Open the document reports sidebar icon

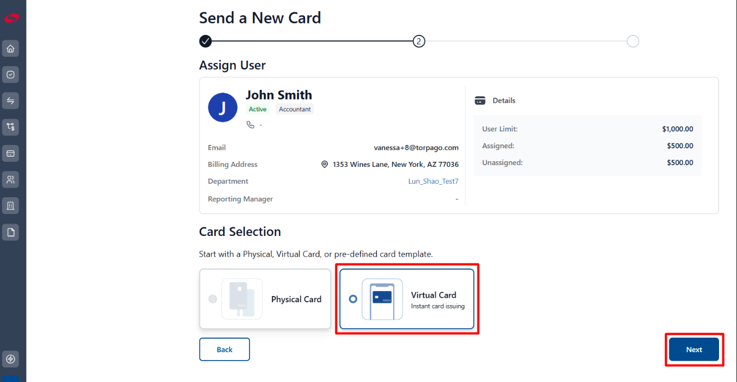coord(10,232)
